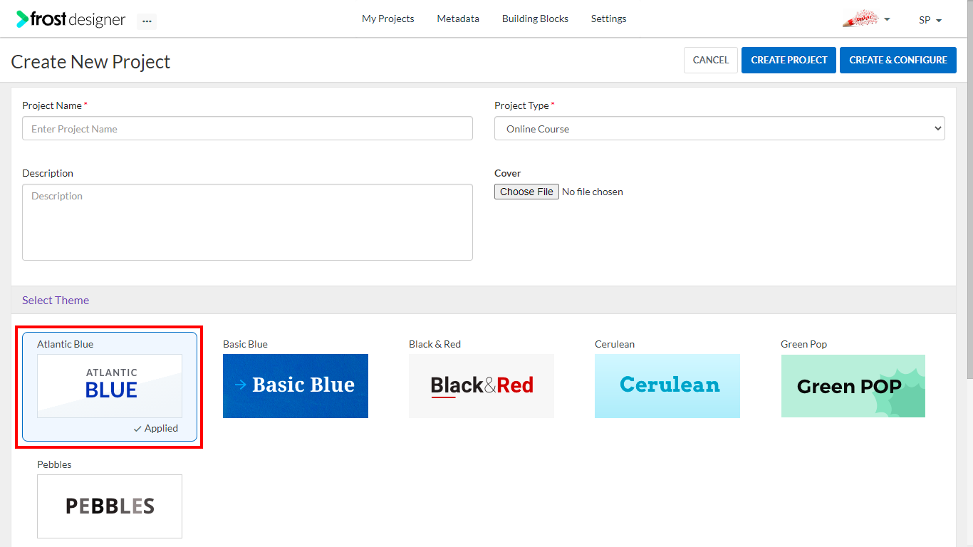Select the Green Pop theme
The image size is (973, 547).
[853, 386]
